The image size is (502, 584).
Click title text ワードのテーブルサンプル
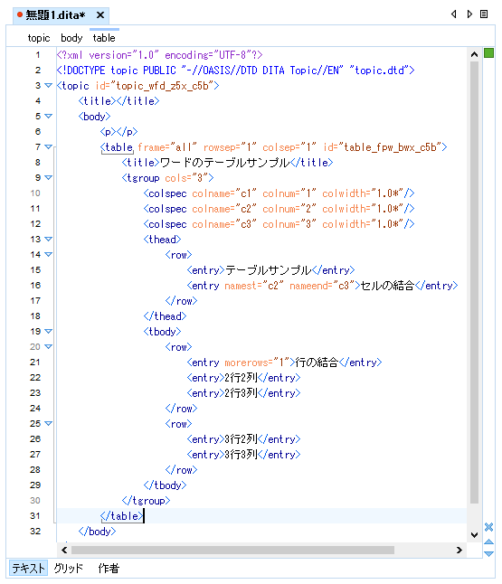[x=224, y=163]
